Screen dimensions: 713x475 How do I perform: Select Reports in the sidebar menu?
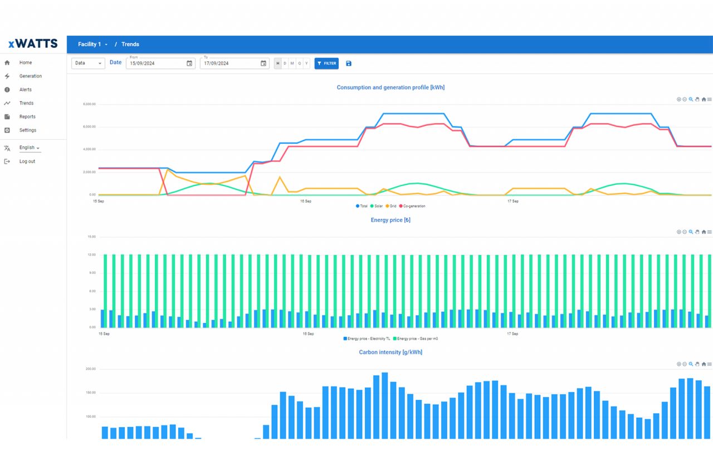tap(27, 116)
